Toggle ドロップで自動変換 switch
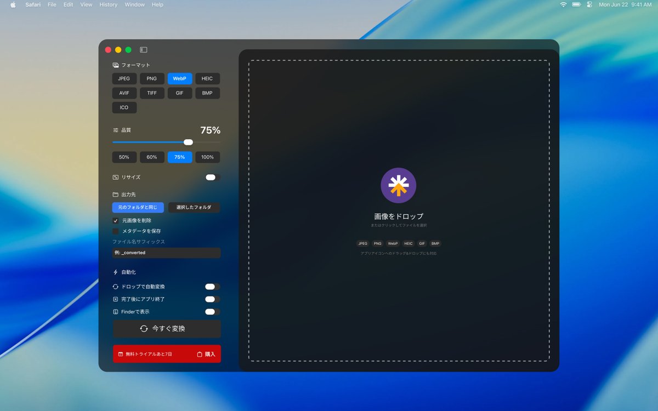This screenshot has width=658, height=411. pyautogui.click(x=213, y=287)
